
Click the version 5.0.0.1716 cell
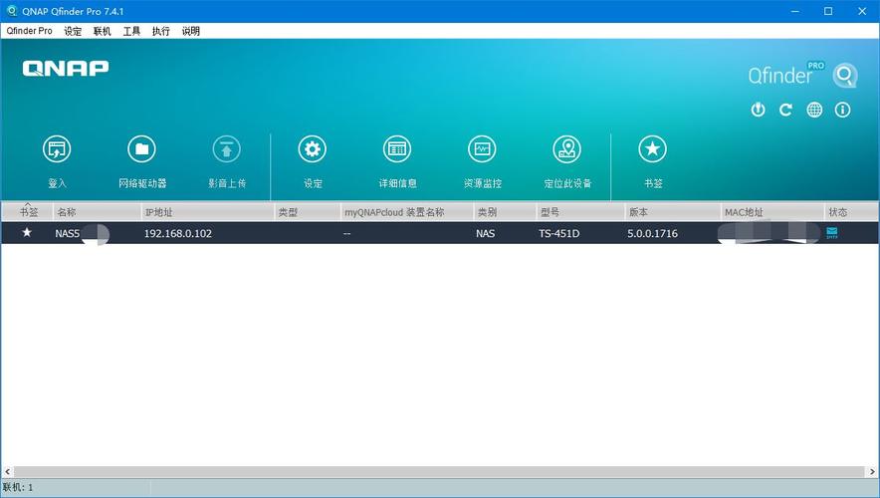(x=653, y=233)
